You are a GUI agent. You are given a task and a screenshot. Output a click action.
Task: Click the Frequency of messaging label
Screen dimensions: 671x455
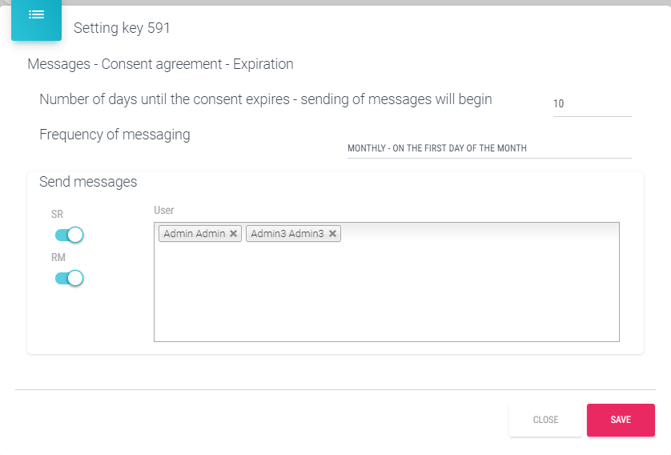pyautogui.click(x=115, y=135)
